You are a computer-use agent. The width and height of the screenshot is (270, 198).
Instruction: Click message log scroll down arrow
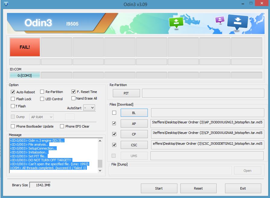[x=100, y=171]
